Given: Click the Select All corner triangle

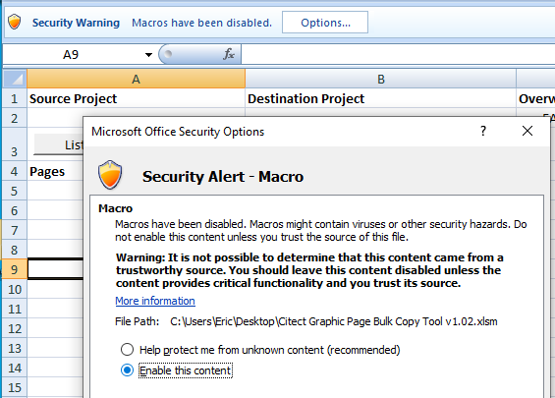Looking at the screenshot, I should (15, 79).
